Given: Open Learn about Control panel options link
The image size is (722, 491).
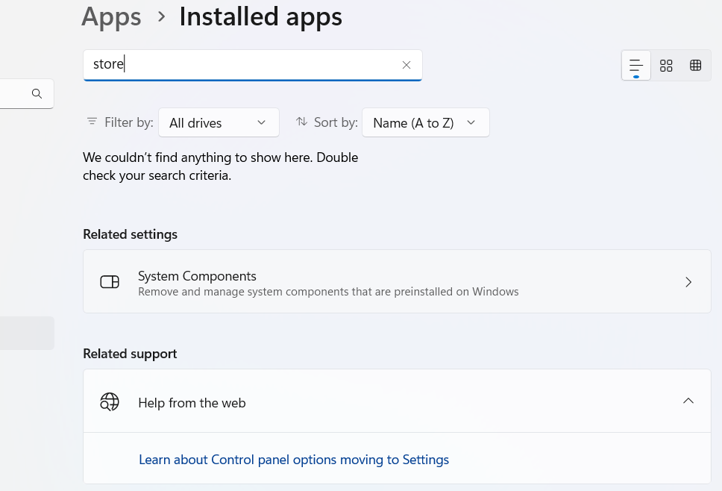Looking at the screenshot, I should pos(294,460).
